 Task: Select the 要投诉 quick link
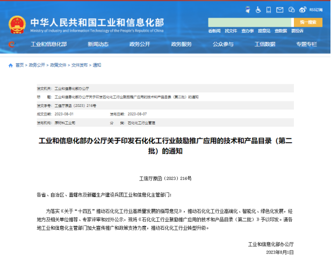coord(297,31)
